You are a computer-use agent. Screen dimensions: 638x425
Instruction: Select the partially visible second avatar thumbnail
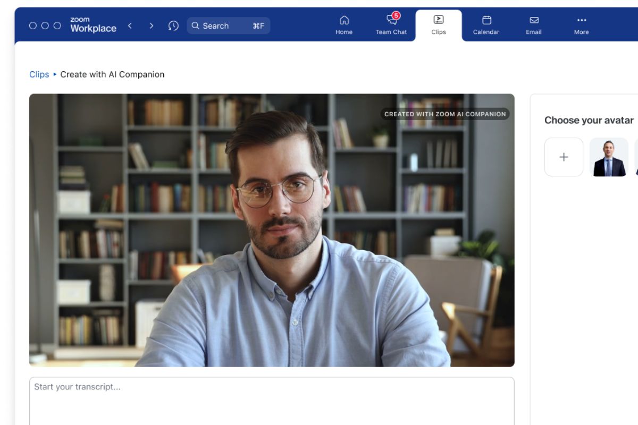click(x=636, y=157)
